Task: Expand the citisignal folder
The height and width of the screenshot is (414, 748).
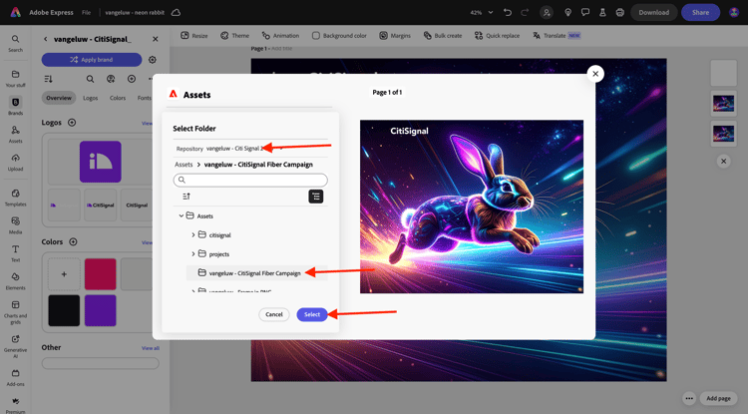Action: point(193,234)
